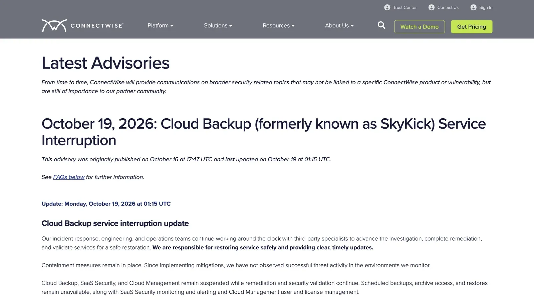Follow the FAQs below link
The image size is (534, 300).
[x=69, y=177]
